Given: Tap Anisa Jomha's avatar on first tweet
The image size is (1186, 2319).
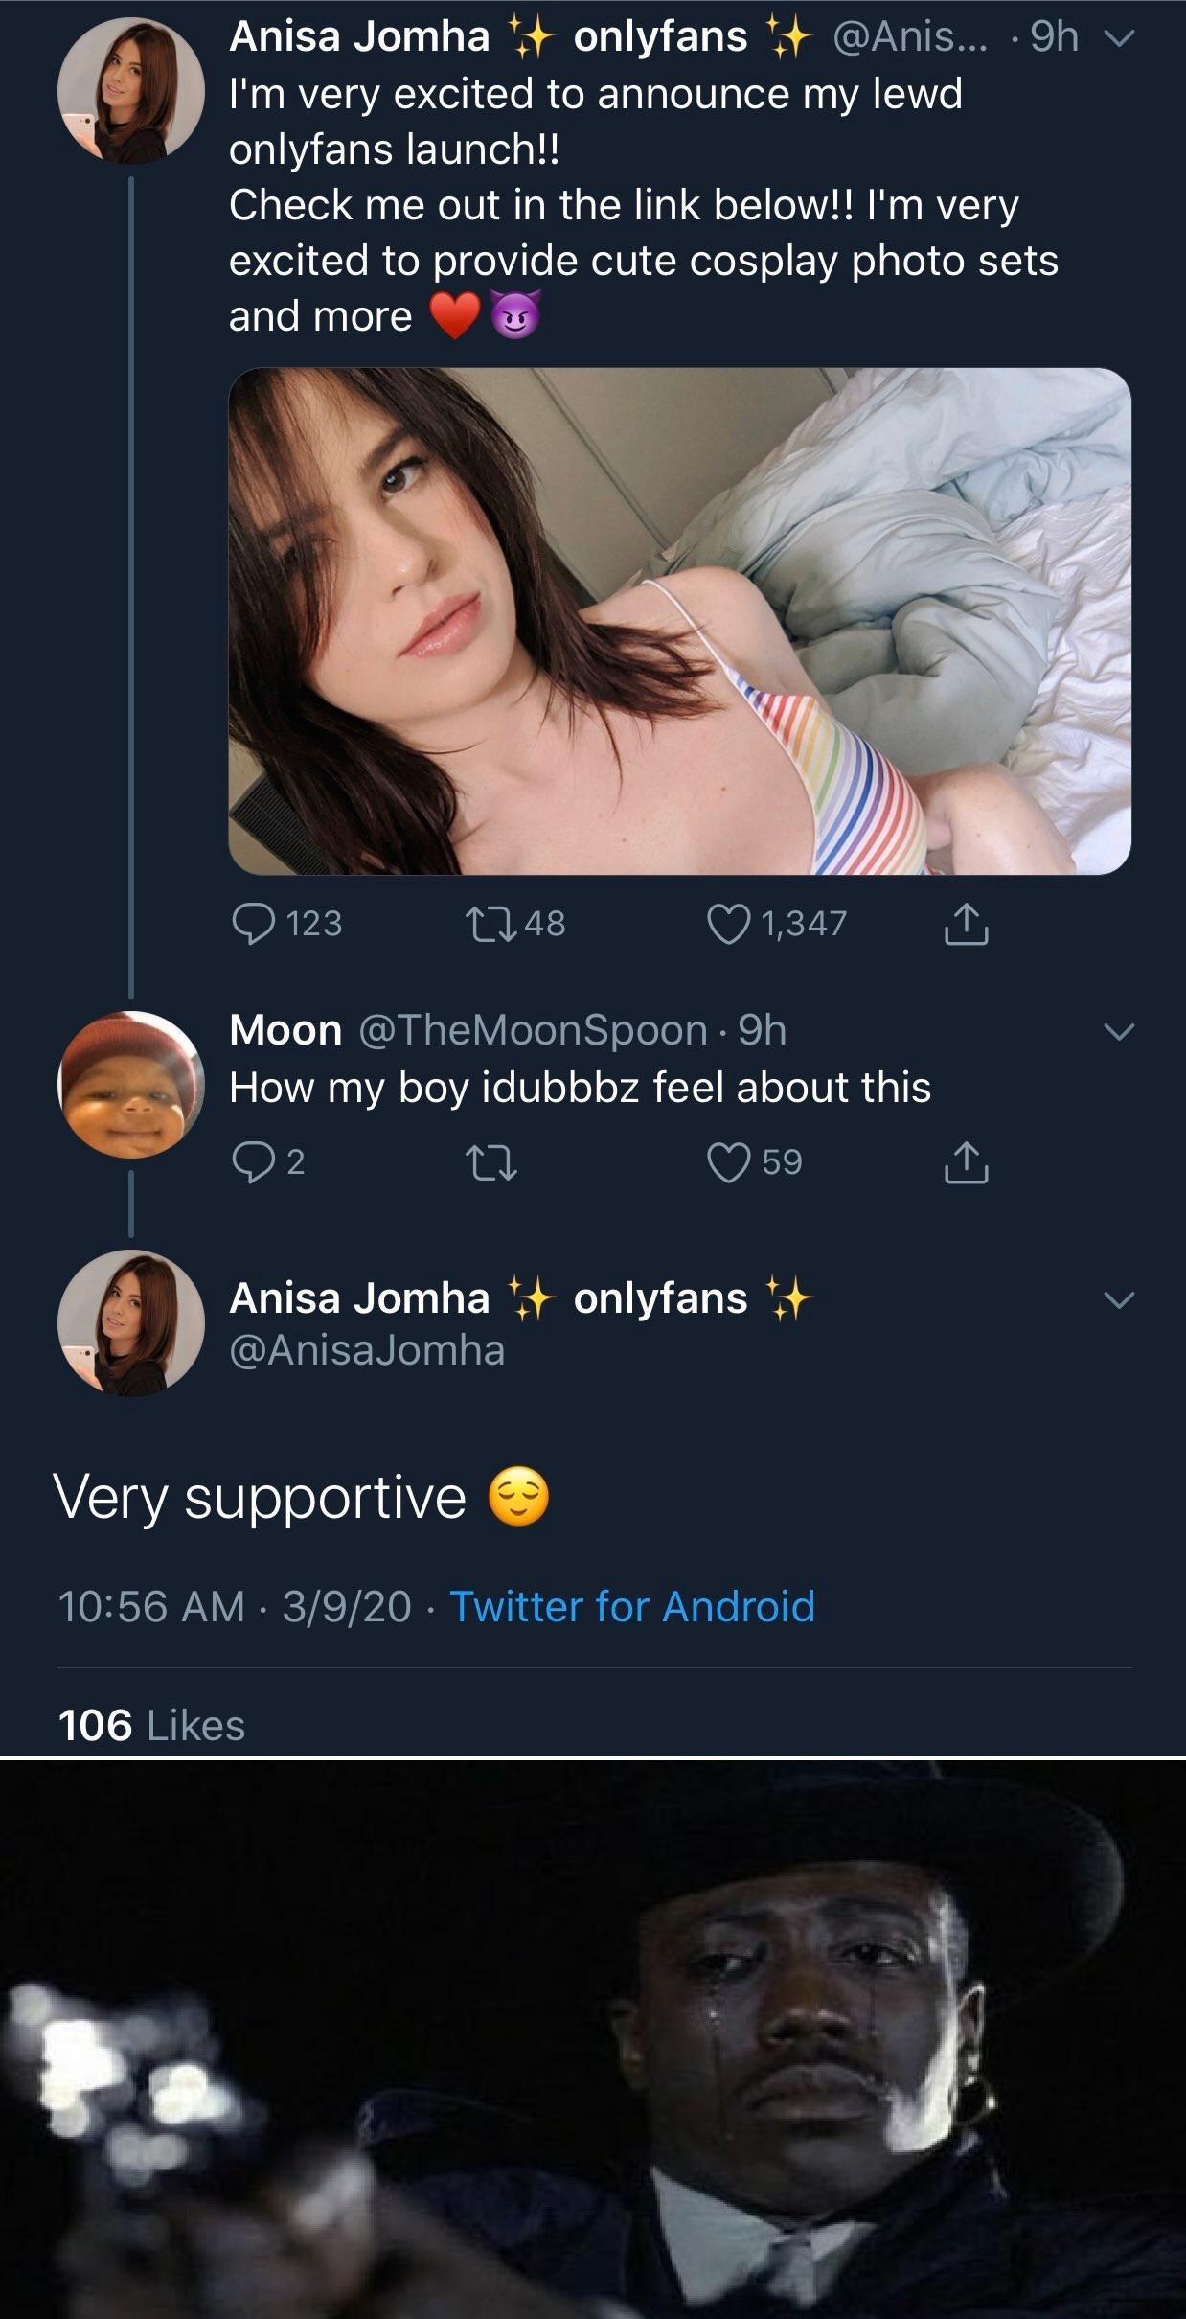Looking at the screenshot, I should coord(131,91).
